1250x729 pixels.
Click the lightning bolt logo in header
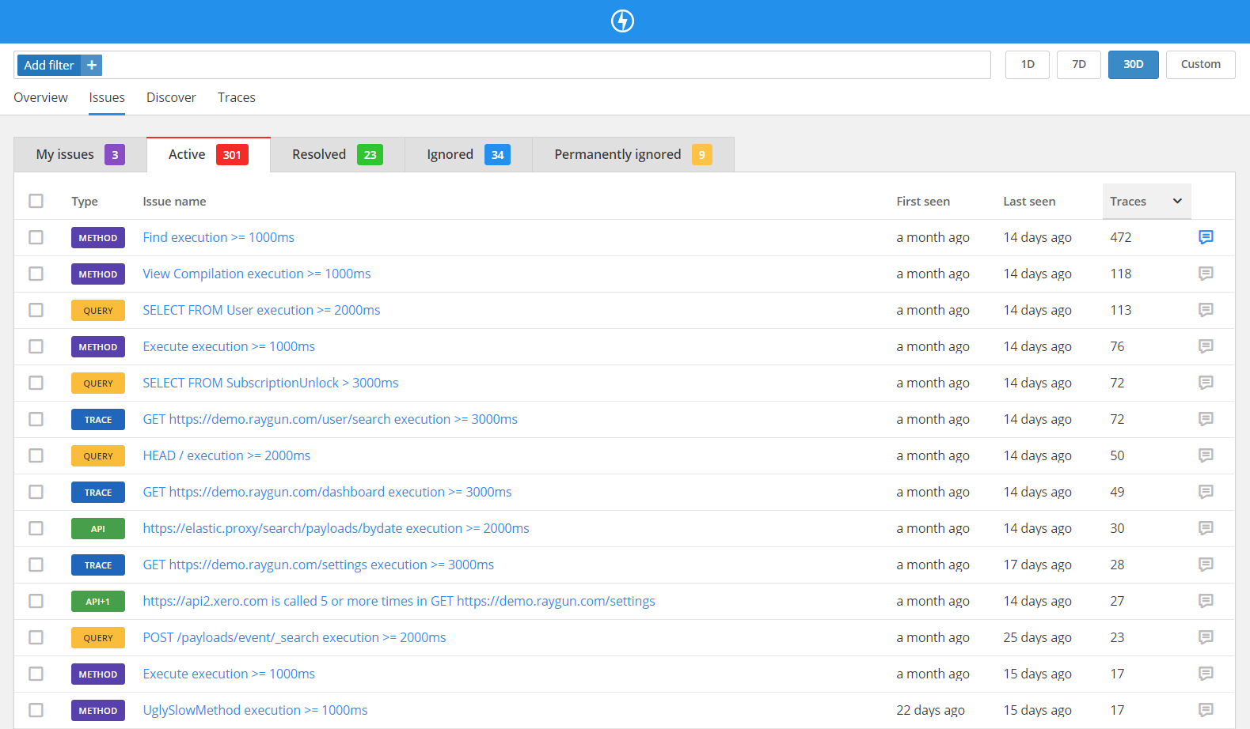[x=622, y=21]
